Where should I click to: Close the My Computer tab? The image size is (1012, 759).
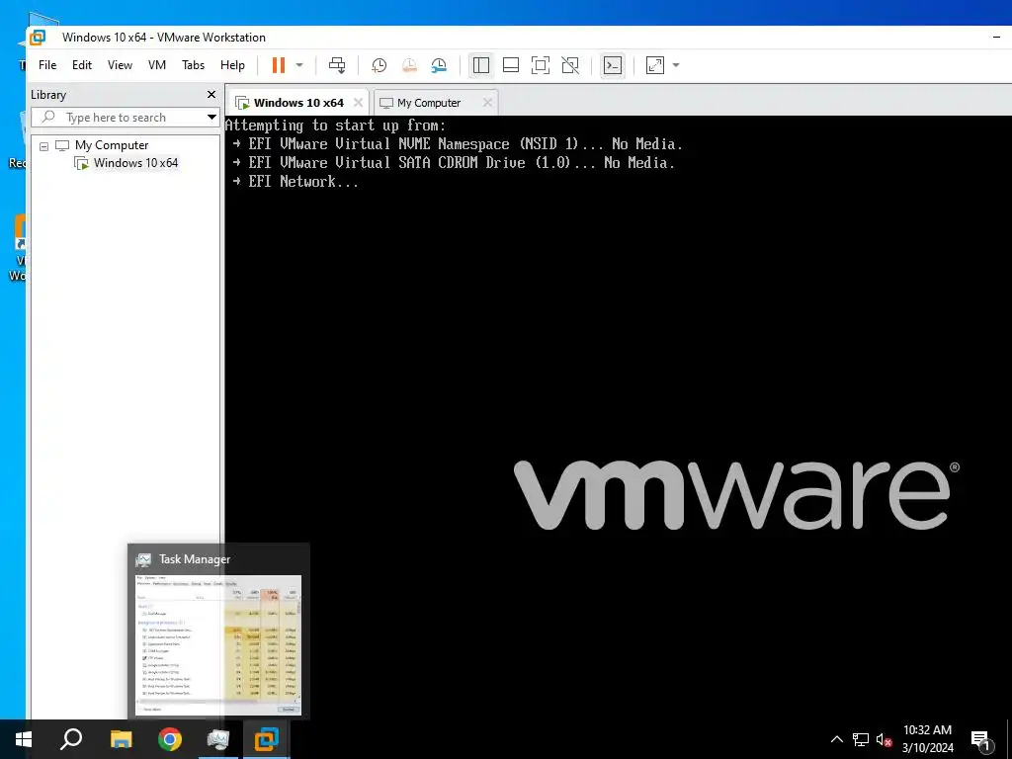point(487,103)
